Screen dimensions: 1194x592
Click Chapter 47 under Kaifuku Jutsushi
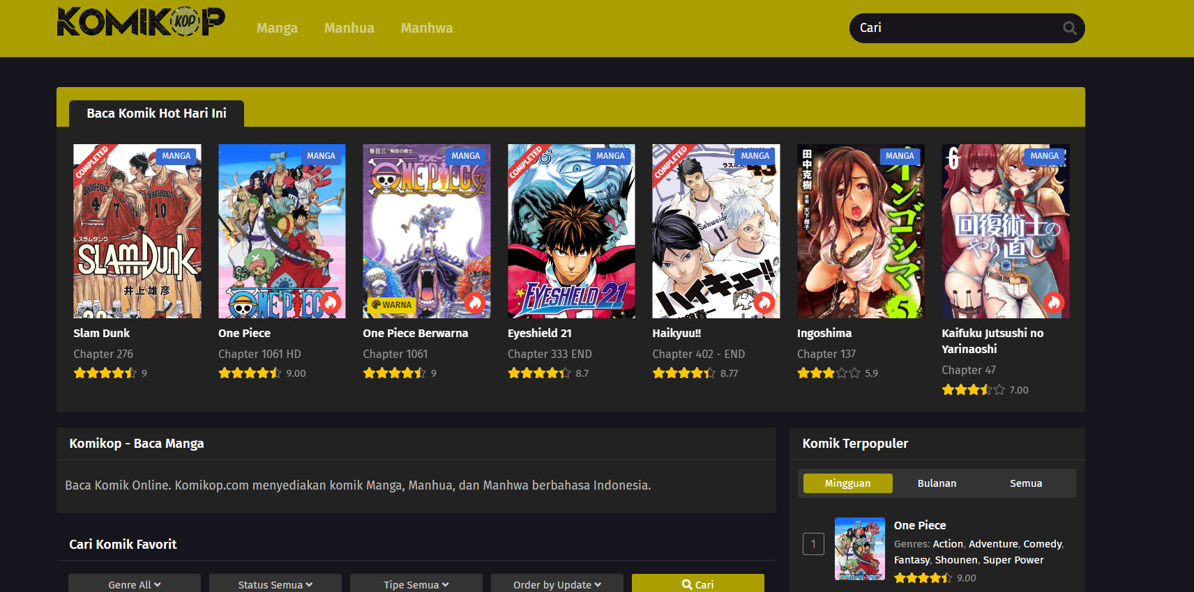pos(969,370)
